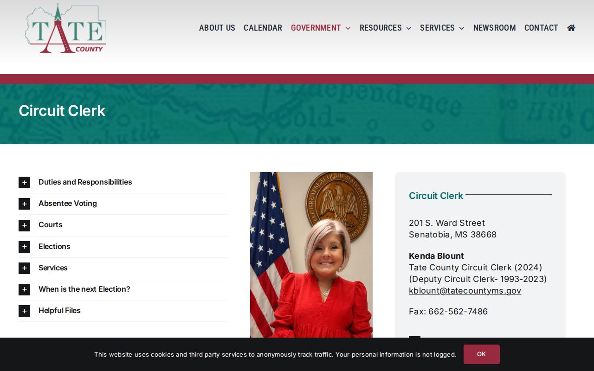The image size is (594, 371).
Task: Click plus icon beside When is the next Election
Action: pos(24,289)
